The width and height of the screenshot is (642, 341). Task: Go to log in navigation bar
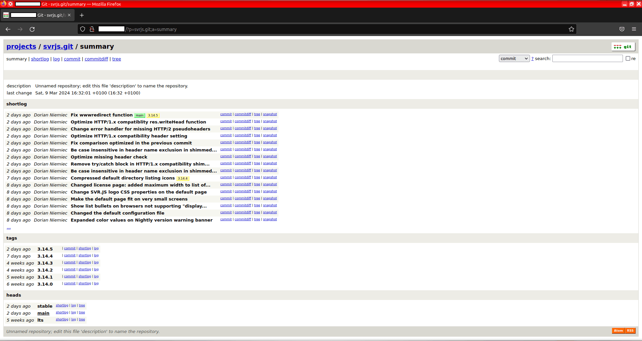point(56,59)
